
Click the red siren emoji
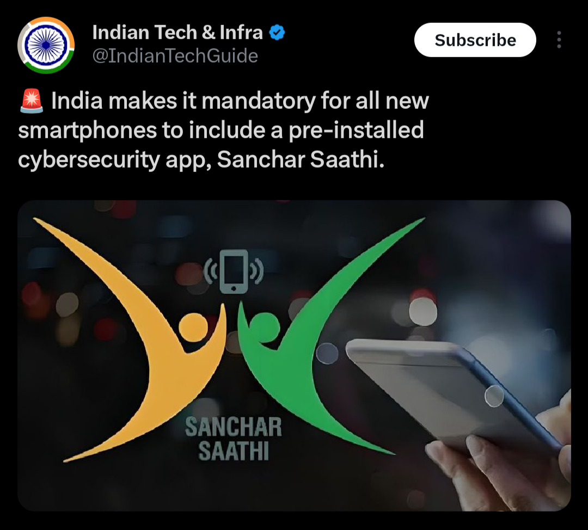32,101
